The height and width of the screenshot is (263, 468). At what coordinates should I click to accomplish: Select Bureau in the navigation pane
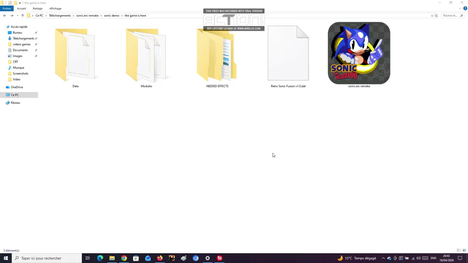coord(17,33)
